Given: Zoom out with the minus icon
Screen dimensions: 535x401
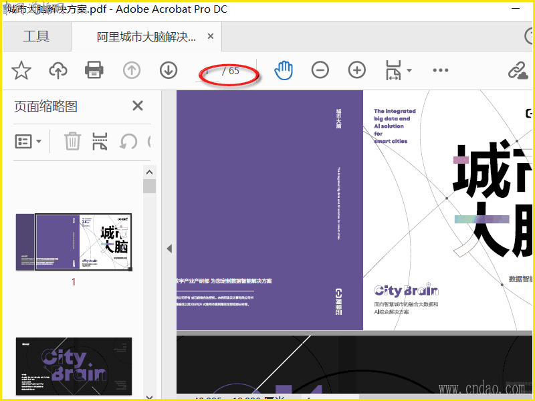Looking at the screenshot, I should [x=320, y=70].
